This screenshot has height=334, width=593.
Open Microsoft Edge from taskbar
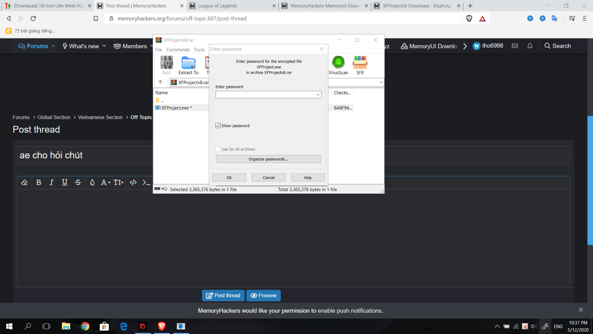(x=124, y=326)
